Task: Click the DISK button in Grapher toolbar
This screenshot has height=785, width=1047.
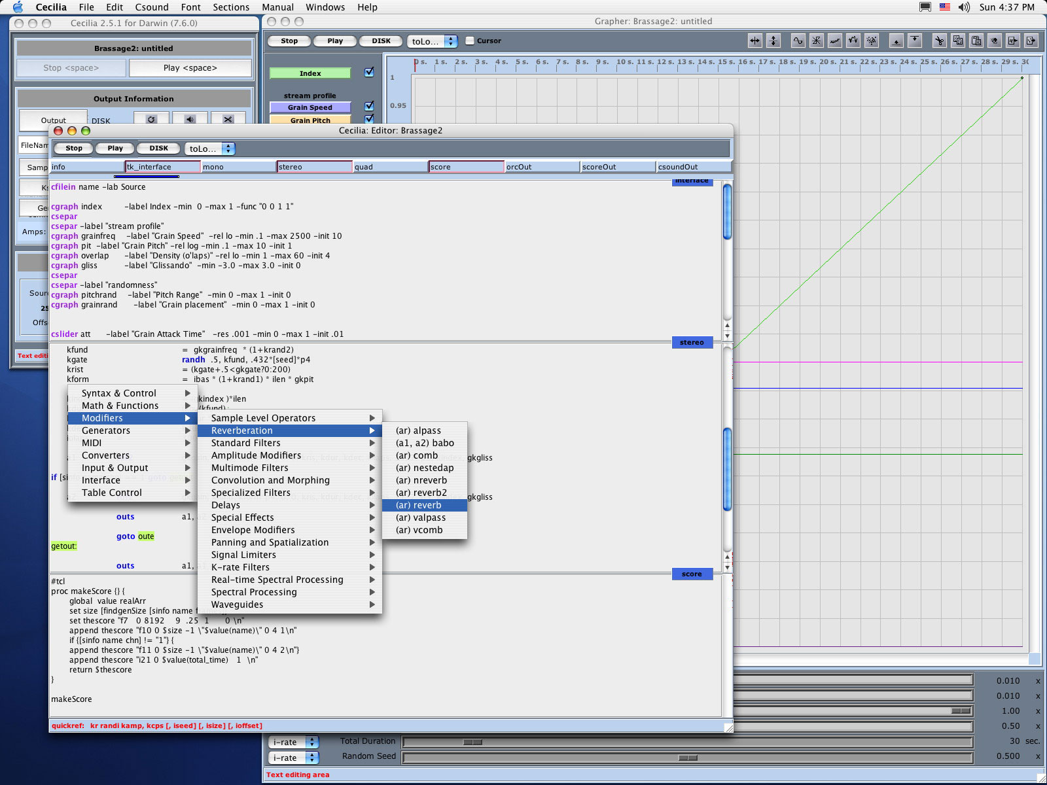Action: [381, 41]
